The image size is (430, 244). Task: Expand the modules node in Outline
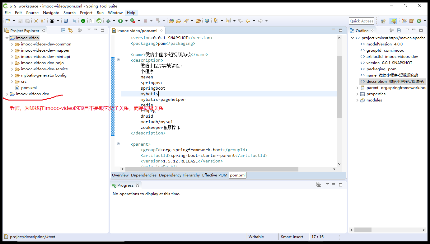tap(358, 100)
